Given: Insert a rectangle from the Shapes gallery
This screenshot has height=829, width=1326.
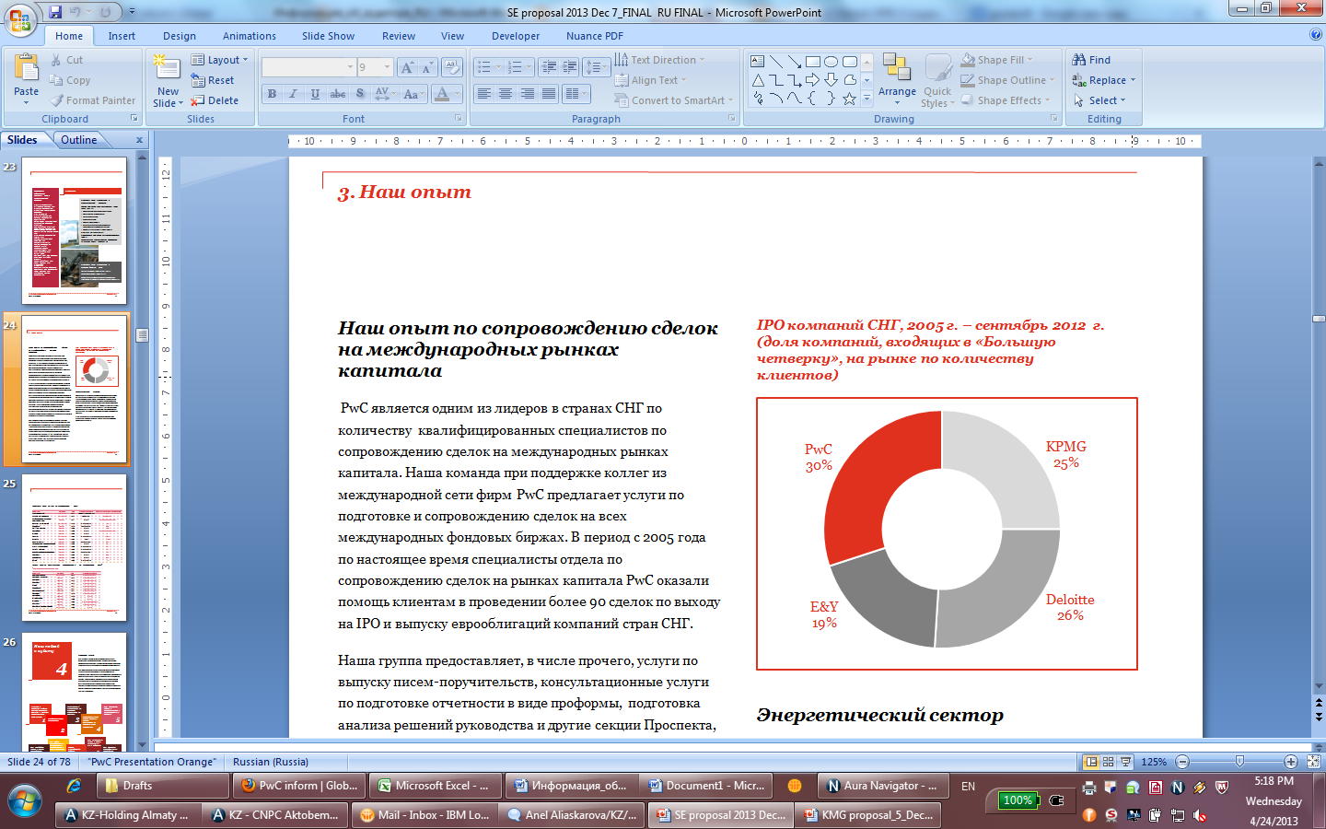Looking at the screenshot, I should [812, 62].
